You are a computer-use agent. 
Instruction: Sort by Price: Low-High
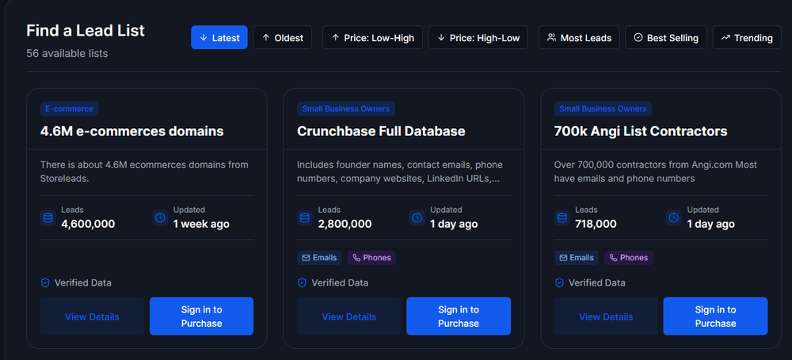tap(372, 37)
